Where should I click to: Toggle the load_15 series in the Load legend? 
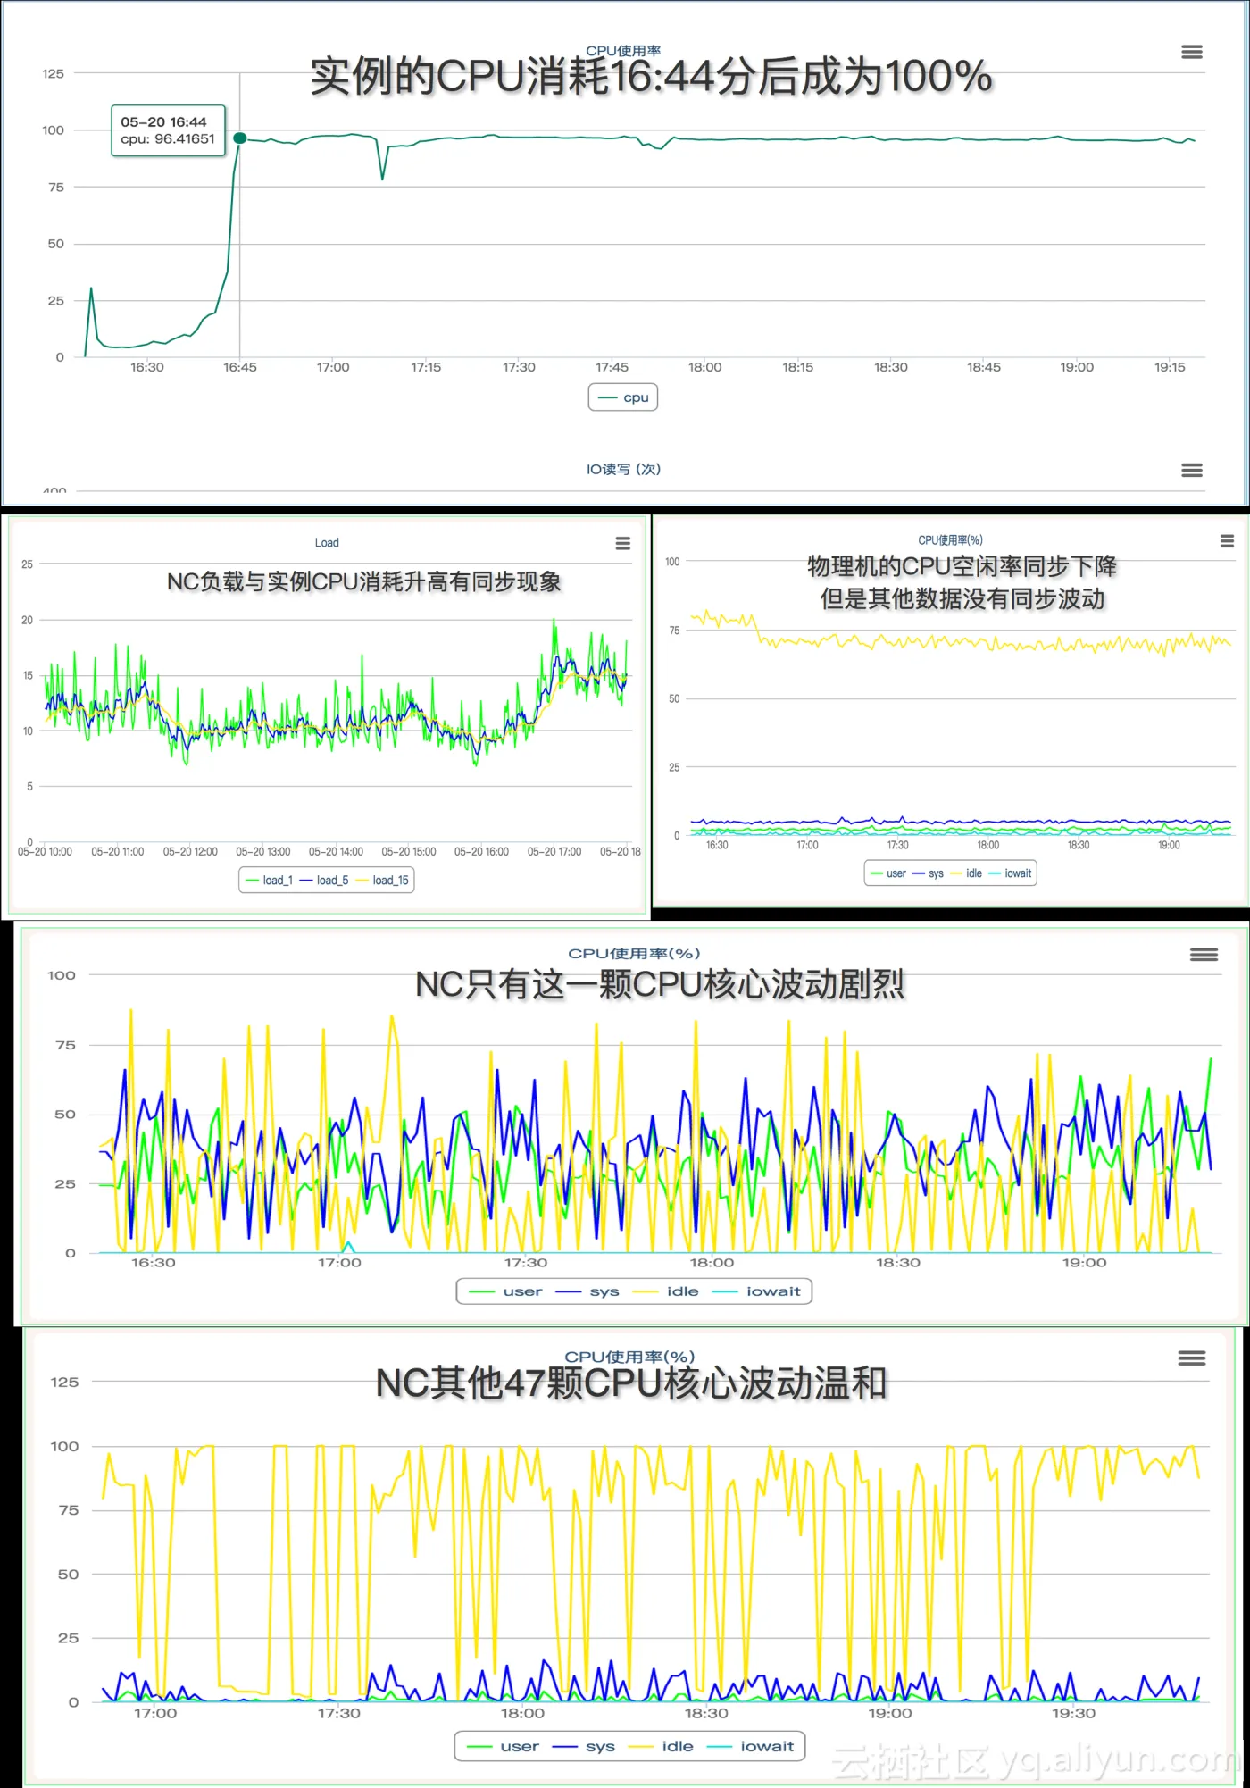(382, 881)
